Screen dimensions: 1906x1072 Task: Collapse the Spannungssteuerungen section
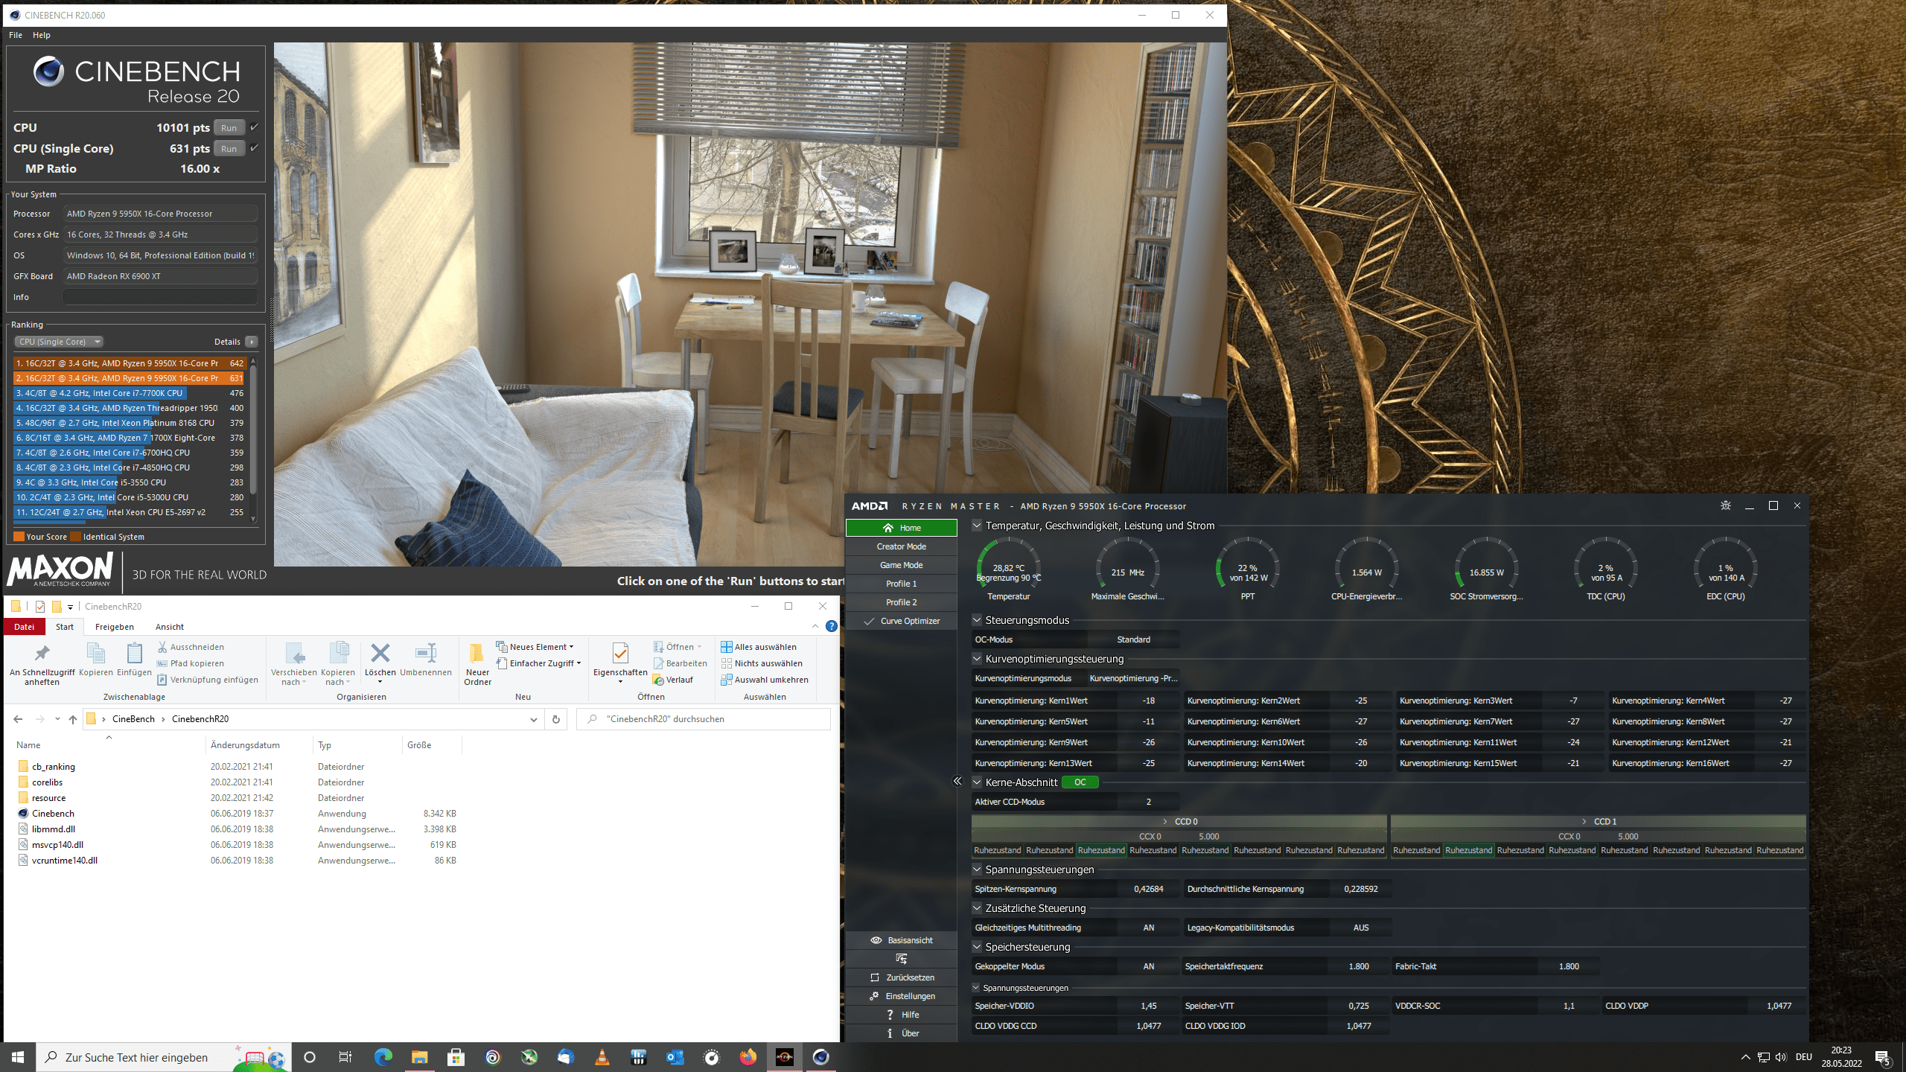tap(977, 870)
